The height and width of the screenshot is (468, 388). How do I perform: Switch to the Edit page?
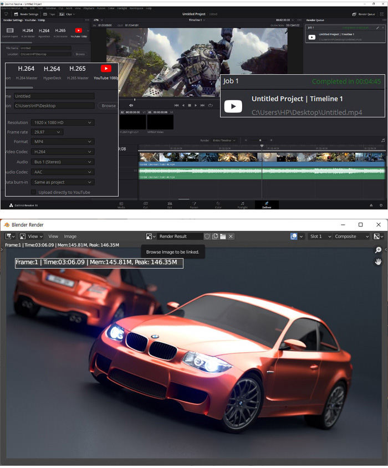[170, 205]
